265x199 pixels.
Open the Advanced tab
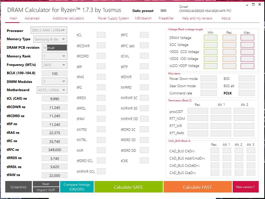point(32,18)
